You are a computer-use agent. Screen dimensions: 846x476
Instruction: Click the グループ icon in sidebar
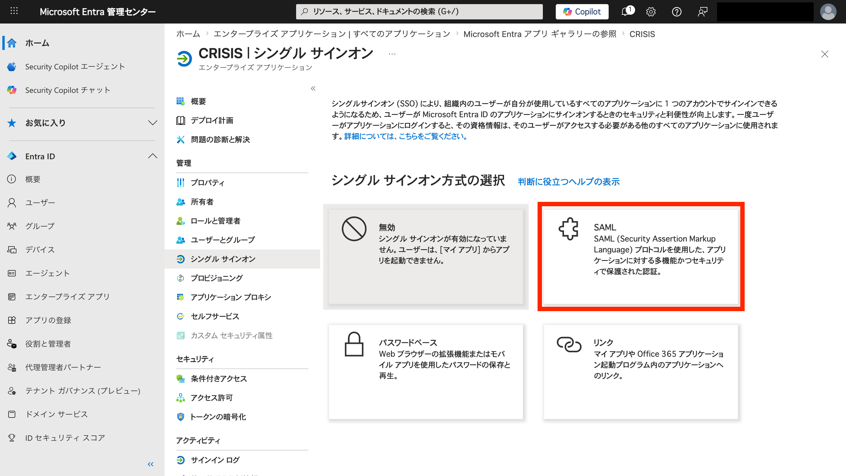coord(12,226)
